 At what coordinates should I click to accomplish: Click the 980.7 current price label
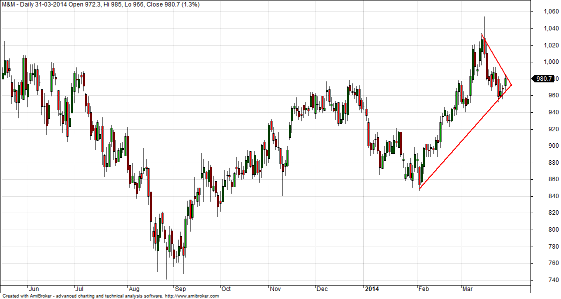[x=543, y=79]
